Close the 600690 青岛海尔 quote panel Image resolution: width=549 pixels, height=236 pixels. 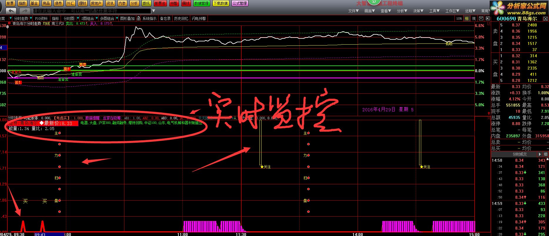point(545,18)
